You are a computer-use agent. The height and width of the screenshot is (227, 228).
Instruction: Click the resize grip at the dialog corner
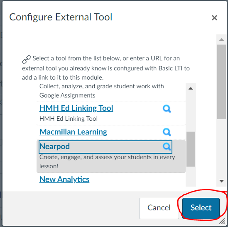coord(222,221)
